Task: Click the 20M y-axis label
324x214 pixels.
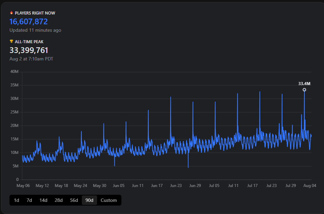Action: tap(14, 126)
